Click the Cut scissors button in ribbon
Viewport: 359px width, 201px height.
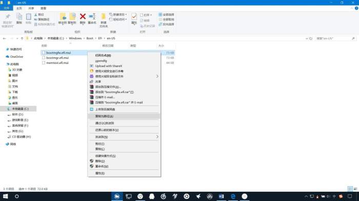(39, 15)
